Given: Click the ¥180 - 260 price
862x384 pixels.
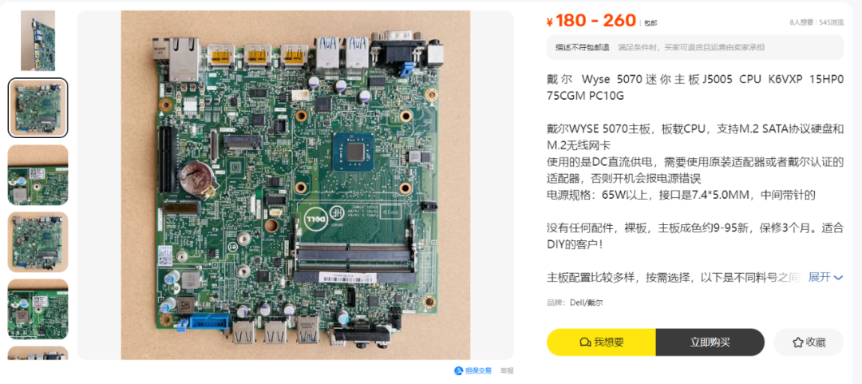Looking at the screenshot, I should pyautogui.click(x=591, y=21).
